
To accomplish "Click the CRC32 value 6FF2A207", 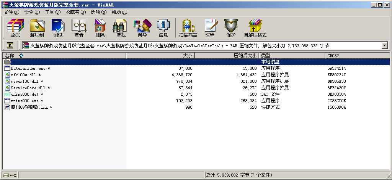I will [x=337, y=88].
